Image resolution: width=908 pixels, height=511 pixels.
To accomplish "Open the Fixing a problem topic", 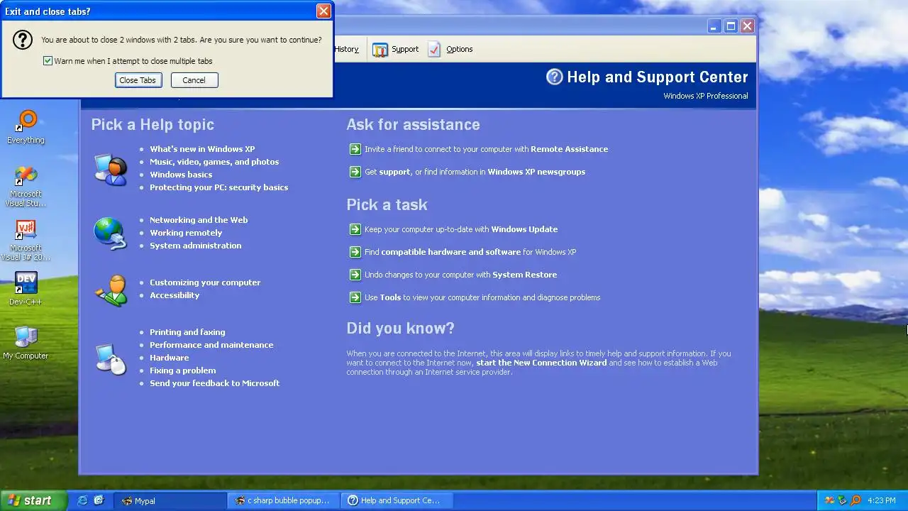I will (x=182, y=370).
